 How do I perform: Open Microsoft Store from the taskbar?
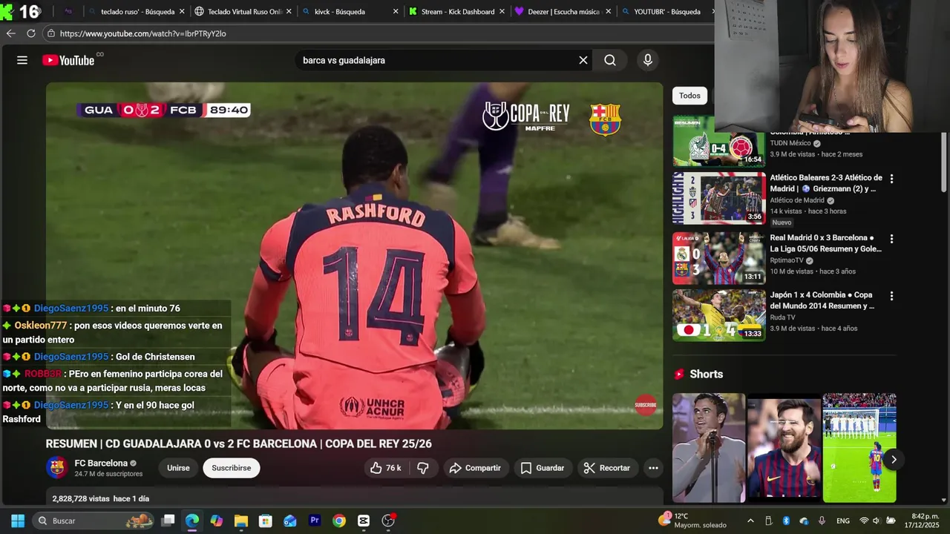(266, 521)
